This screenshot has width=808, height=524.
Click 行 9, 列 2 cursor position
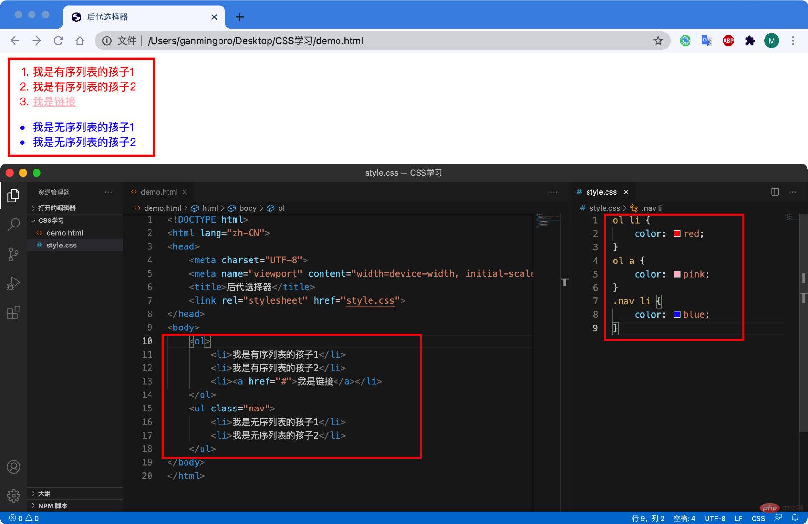click(648, 518)
